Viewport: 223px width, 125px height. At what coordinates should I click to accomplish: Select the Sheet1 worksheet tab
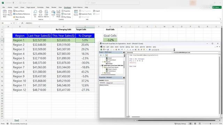coord(17,120)
